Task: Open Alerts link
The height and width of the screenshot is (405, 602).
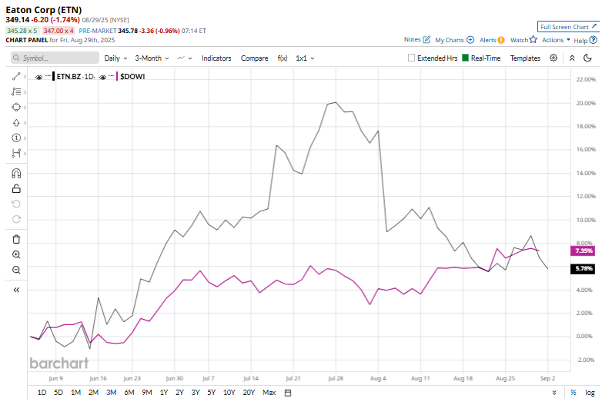Action: [x=492, y=40]
